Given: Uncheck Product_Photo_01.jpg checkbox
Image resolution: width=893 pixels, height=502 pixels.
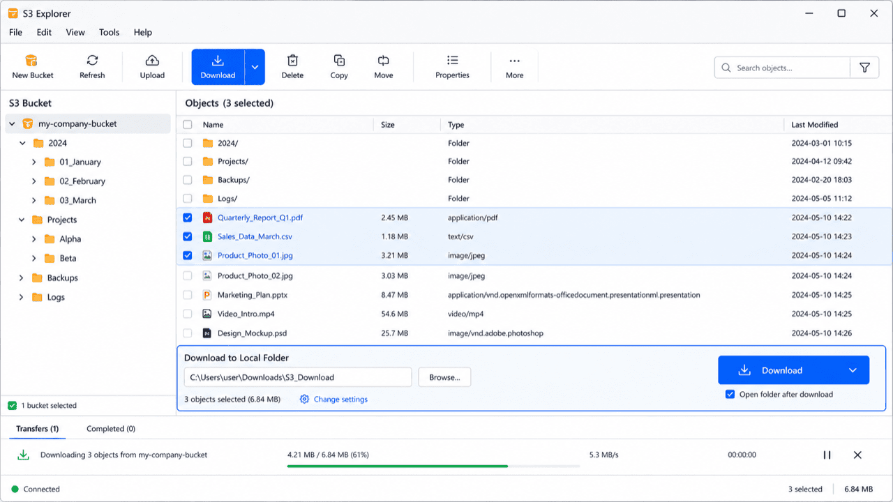Looking at the screenshot, I should [x=188, y=255].
